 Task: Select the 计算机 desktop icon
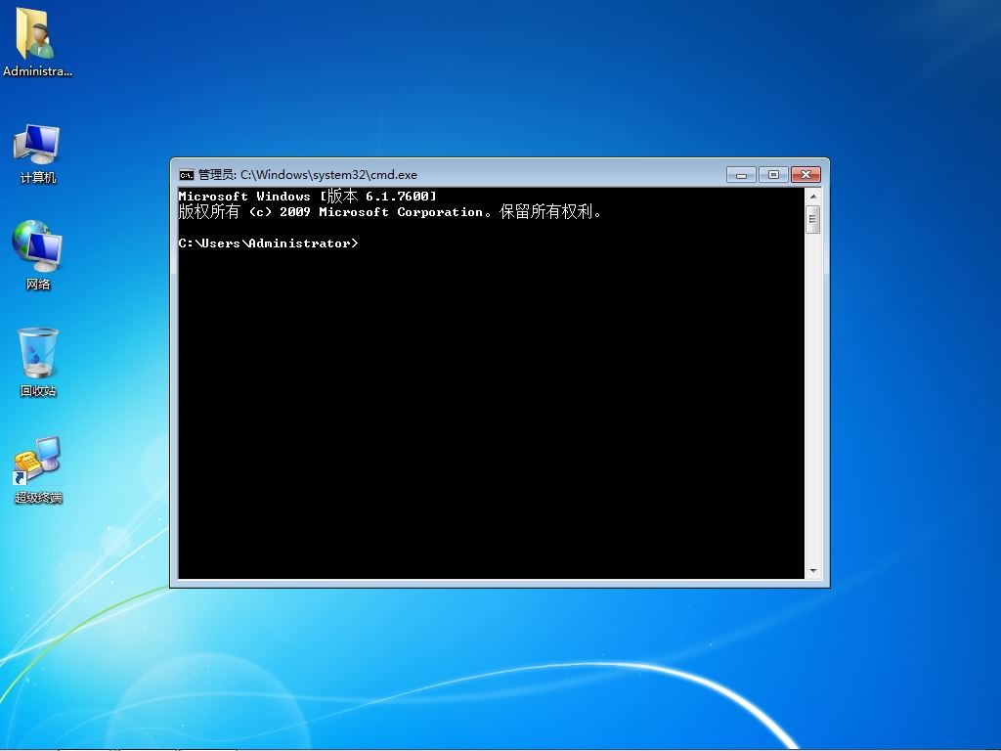click(x=38, y=154)
